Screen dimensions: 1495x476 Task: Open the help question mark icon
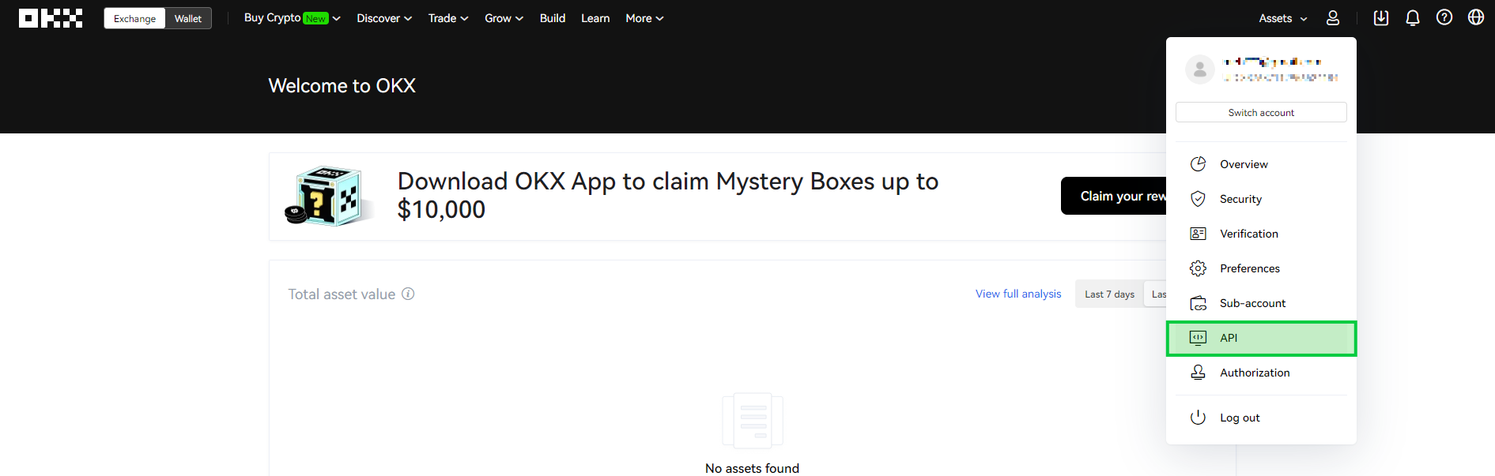pos(1444,17)
